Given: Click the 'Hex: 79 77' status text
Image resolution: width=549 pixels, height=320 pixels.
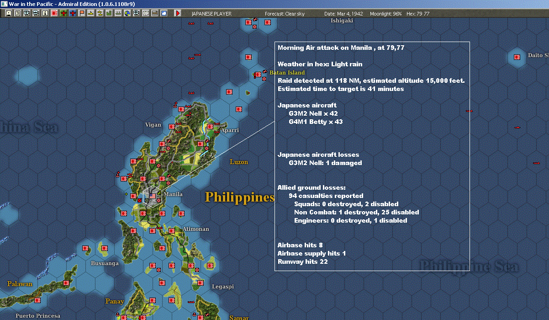Looking at the screenshot, I should (417, 14).
